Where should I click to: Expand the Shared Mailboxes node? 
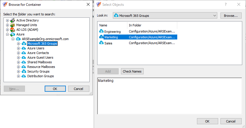(x=18, y=62)
